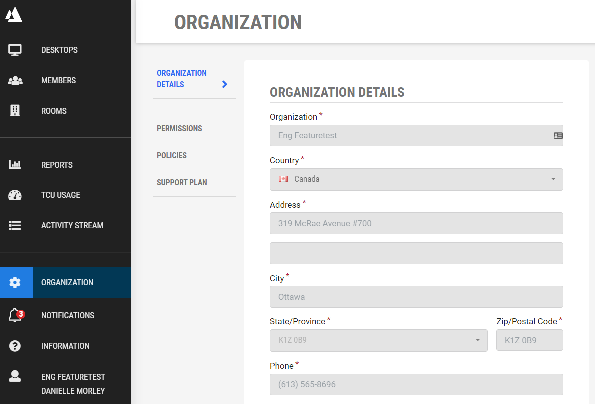The height and width of the screenshot is (404, 595).
Task: Open the Information page
Action: [x=65, y=346]
